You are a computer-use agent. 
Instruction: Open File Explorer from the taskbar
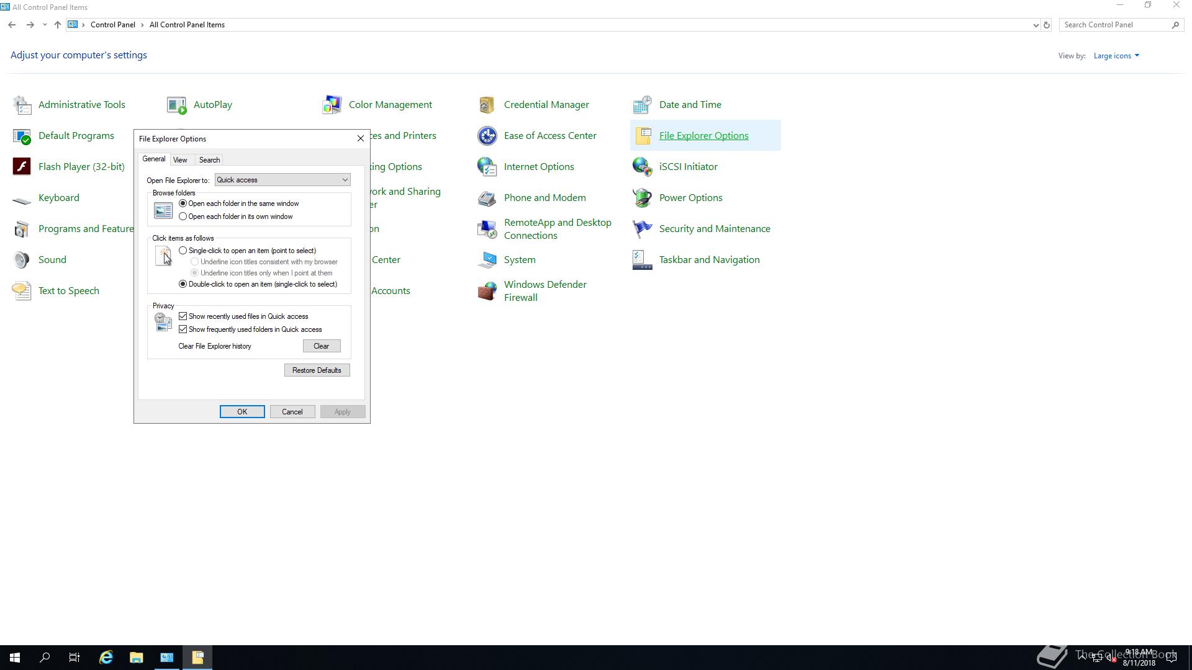[x=137, y=658]
